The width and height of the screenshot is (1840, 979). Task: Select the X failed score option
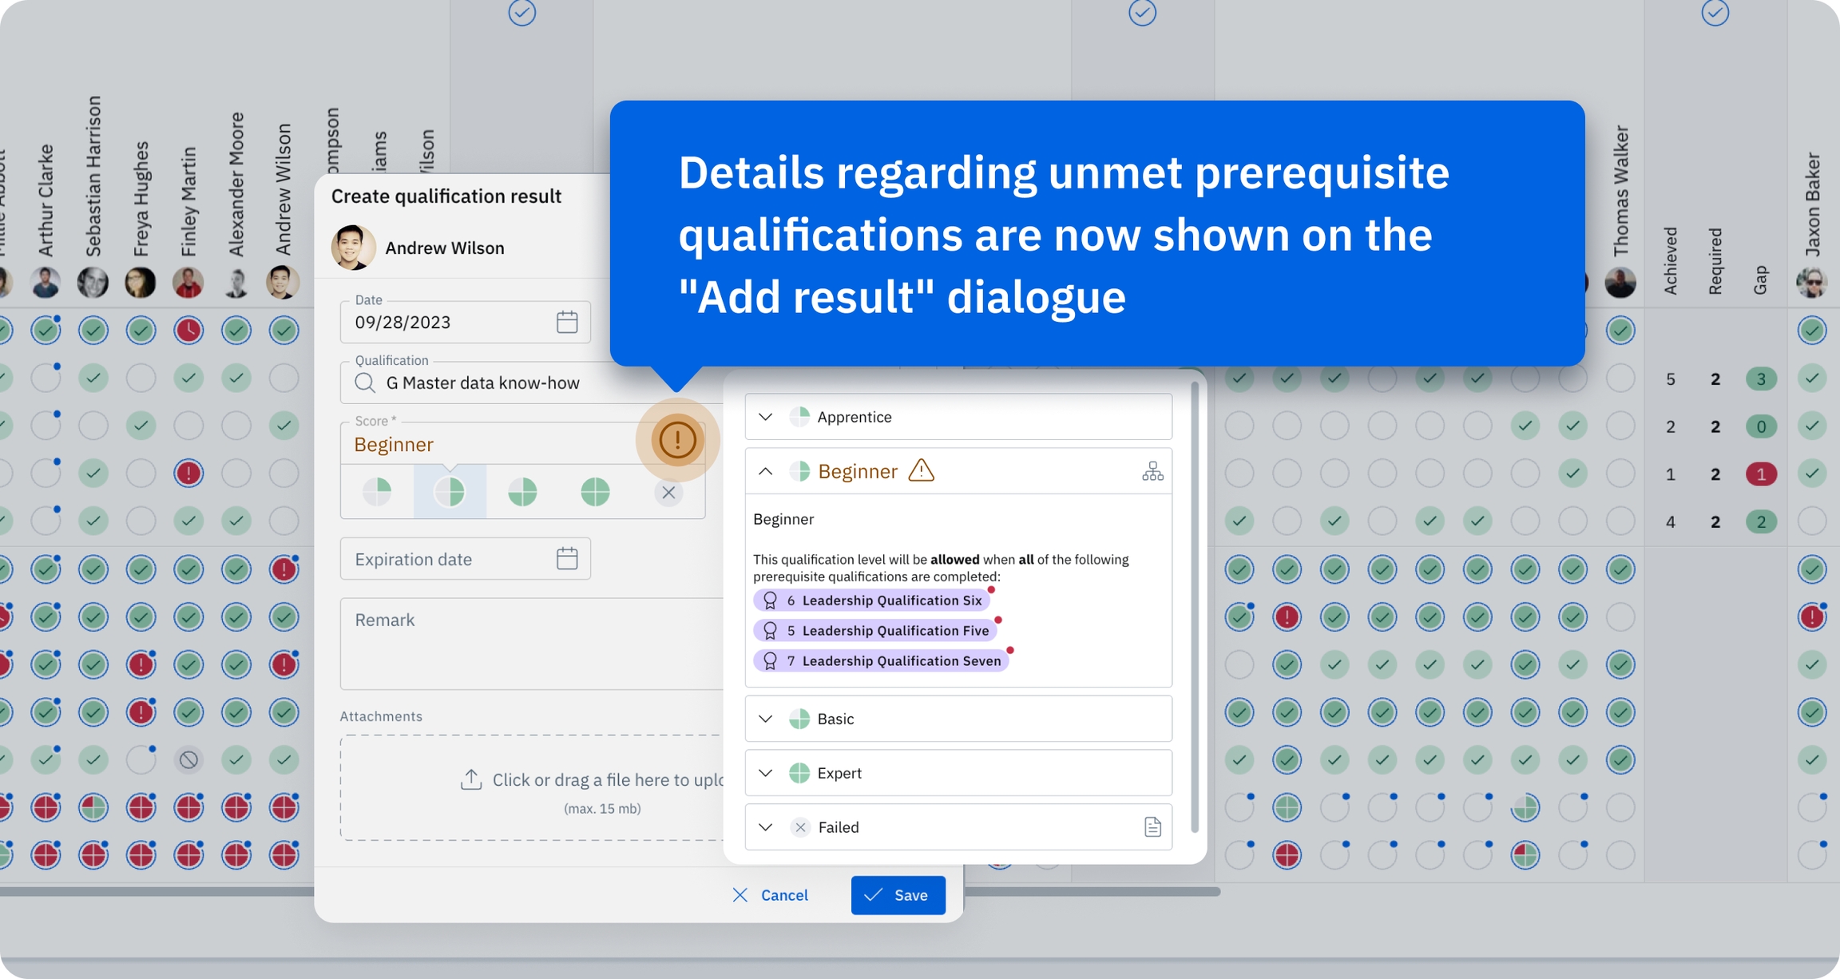668,493
